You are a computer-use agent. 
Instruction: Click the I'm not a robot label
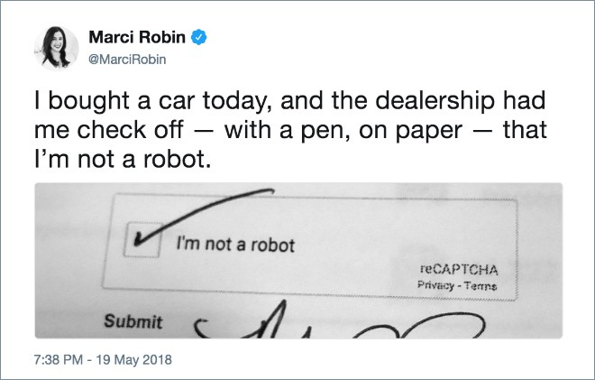[235, 245]
